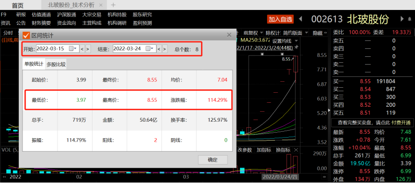The image size is (415, 183).
Task: Click 加指标 to add an indicator
Action: (x=263, y=150)
